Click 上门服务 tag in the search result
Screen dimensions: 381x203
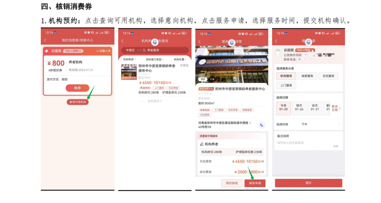click(159, 88)
